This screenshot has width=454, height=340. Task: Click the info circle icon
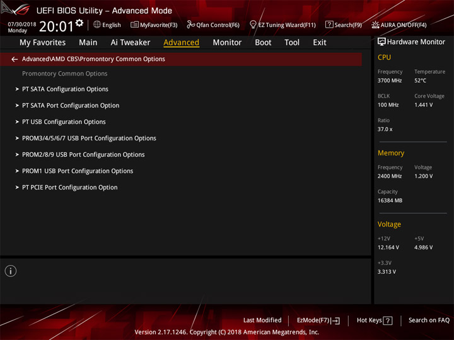11,271
